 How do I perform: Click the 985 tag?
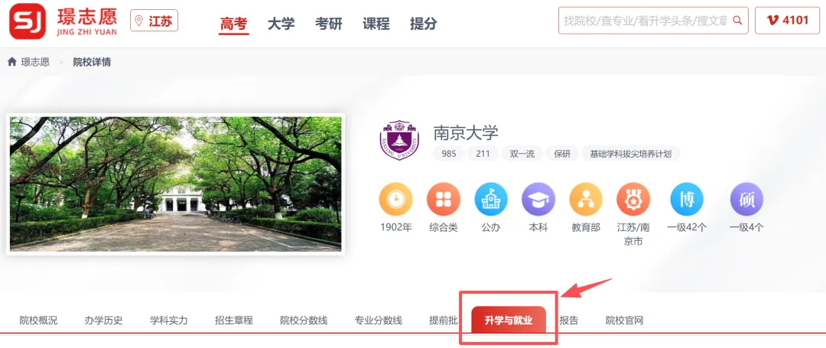449,154
